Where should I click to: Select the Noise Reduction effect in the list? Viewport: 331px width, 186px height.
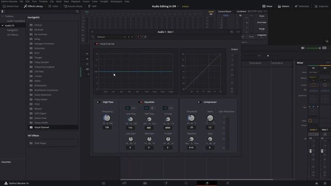coord(53,95)
